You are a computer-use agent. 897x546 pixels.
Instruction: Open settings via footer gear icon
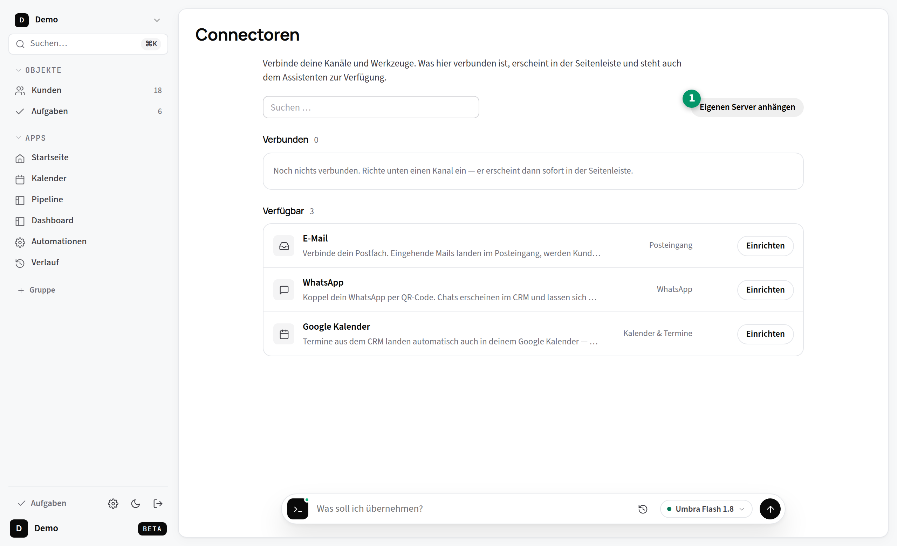(x=113, y=504)
